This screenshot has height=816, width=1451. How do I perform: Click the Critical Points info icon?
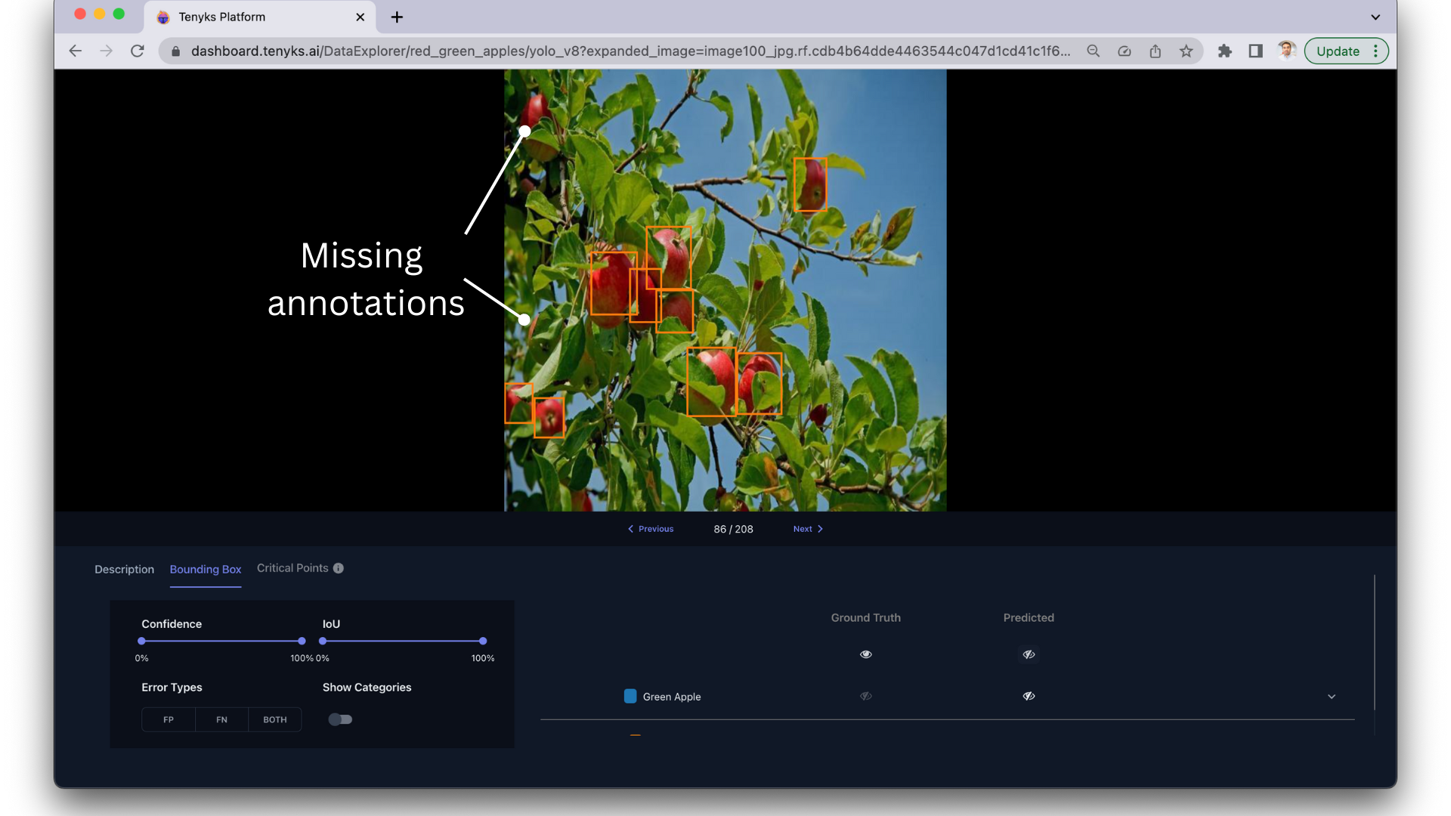339,568
